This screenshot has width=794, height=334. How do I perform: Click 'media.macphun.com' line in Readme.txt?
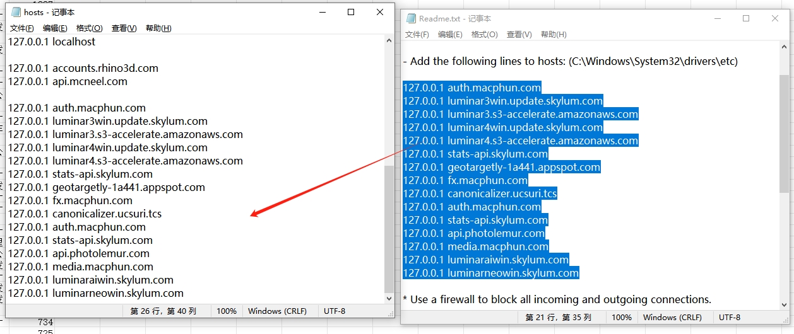click(476, 246)
